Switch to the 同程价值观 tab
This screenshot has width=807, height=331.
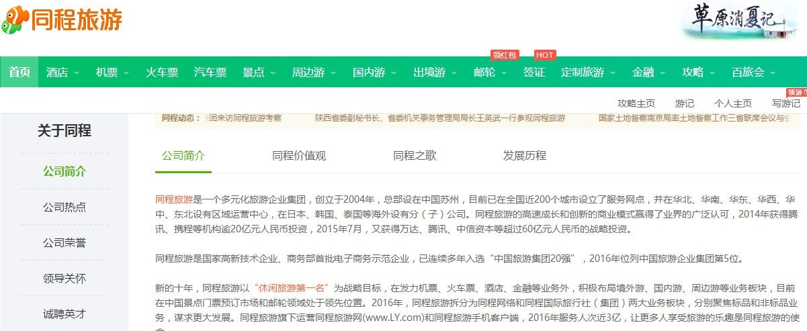[299, 156]
